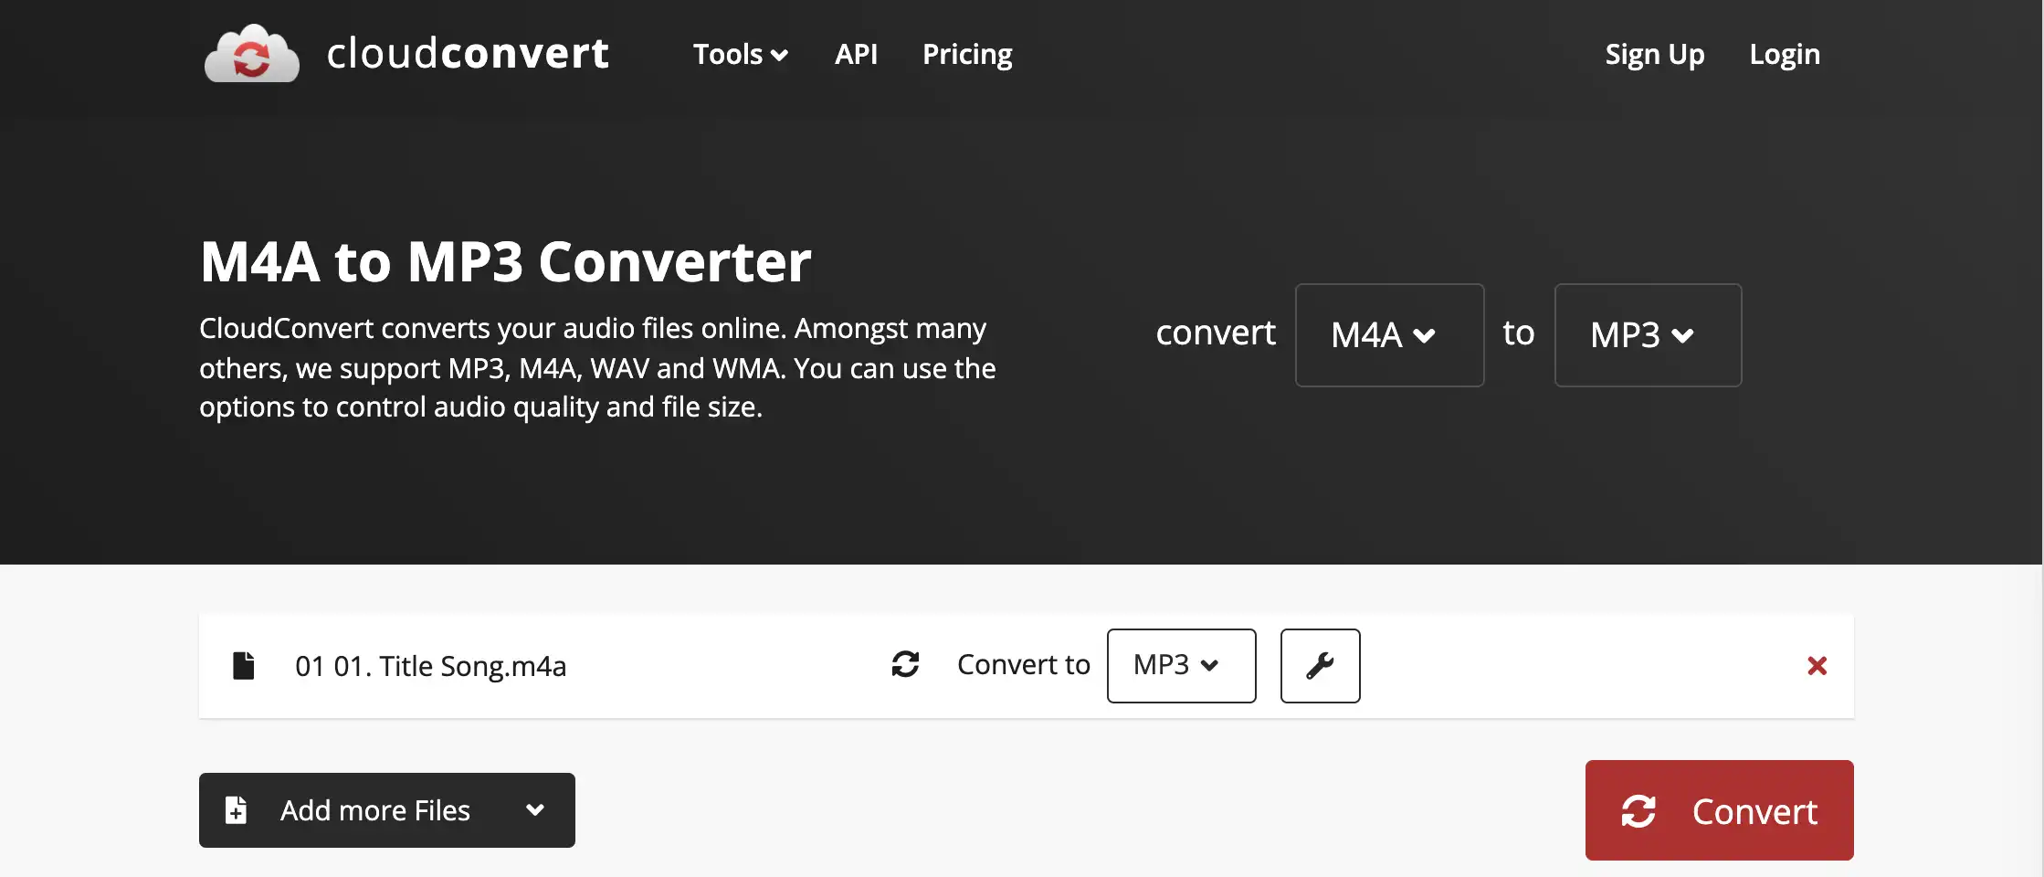Open the Tools dropdown menu
Viewport: 2044px width, 877px height.
pos(740,54)
